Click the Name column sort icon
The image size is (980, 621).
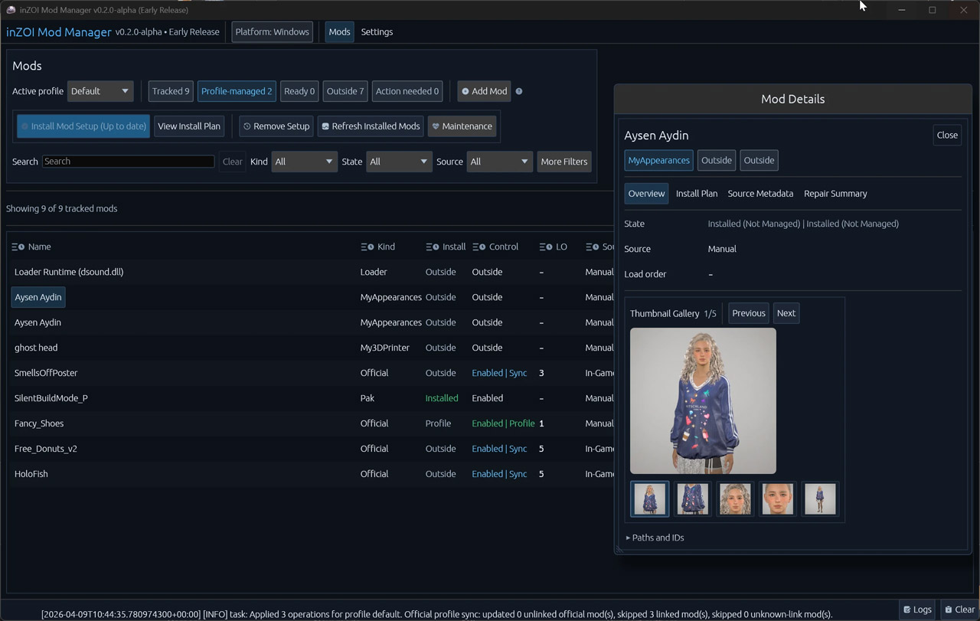point(18,247)
